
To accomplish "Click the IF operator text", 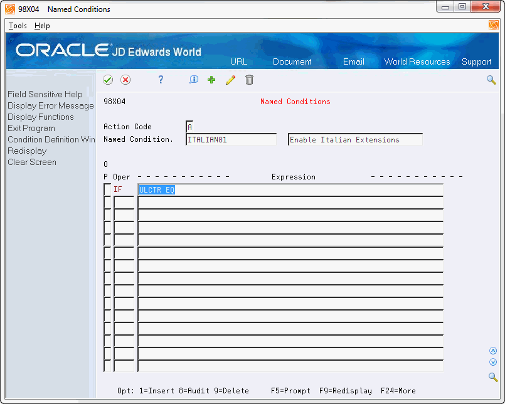I will click(118, 189).
